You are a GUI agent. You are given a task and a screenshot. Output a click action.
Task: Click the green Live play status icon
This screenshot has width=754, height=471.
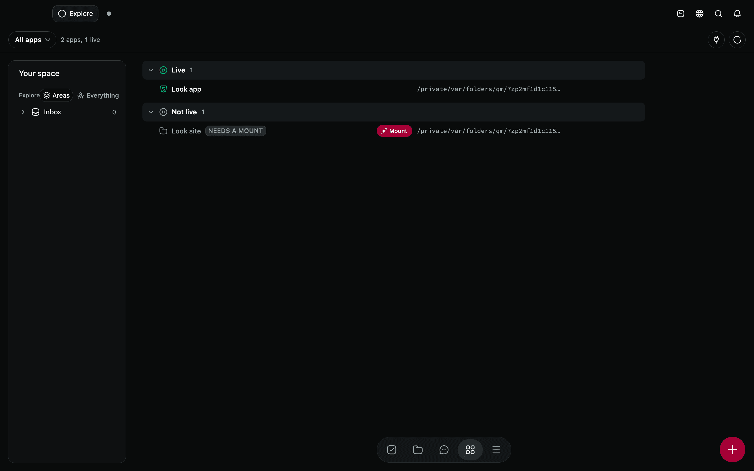coord(163,70)
